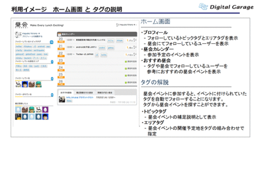
Task: Click the edit profile link under username
Action: [33, 36]
